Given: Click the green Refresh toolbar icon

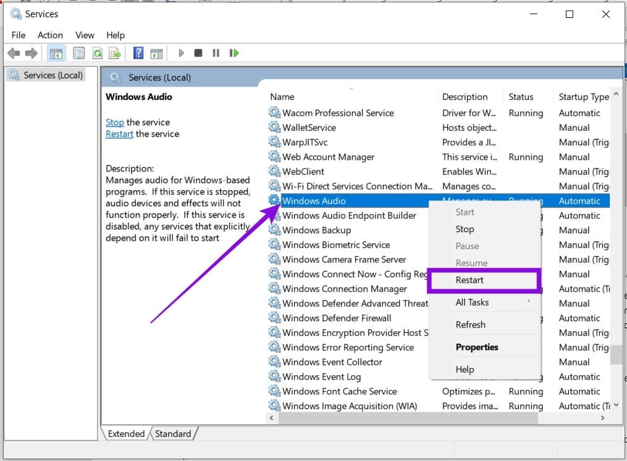Looking at the screenshot, I should [97, 53].
